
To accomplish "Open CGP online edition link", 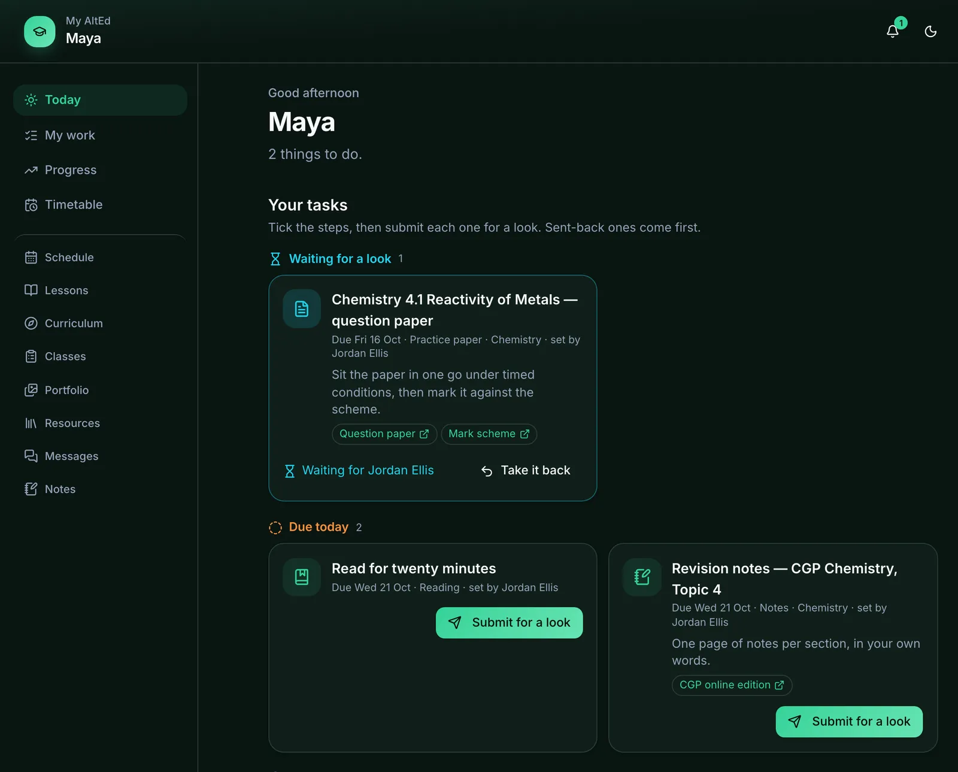I will click(732, 685).
